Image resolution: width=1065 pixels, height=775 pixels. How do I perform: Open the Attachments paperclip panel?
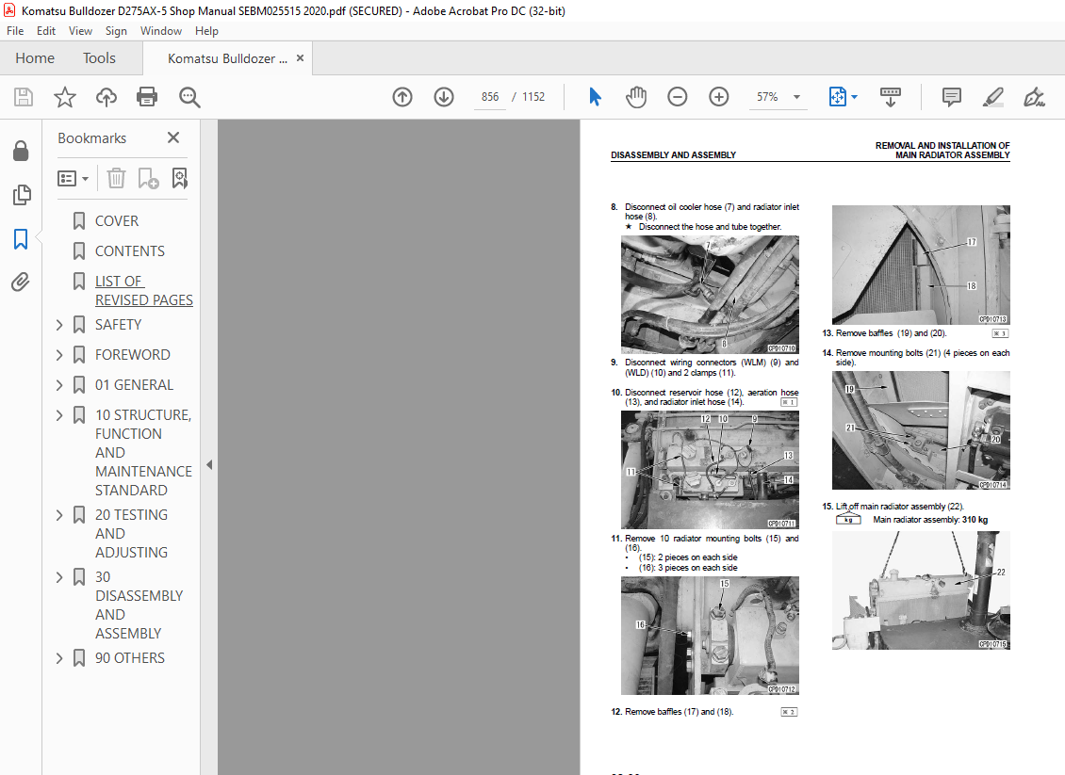21,282
